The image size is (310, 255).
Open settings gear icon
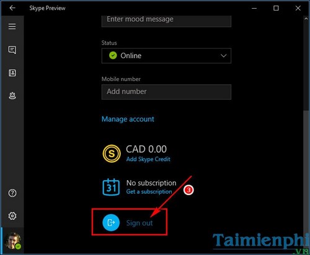[x=12, y=216]
